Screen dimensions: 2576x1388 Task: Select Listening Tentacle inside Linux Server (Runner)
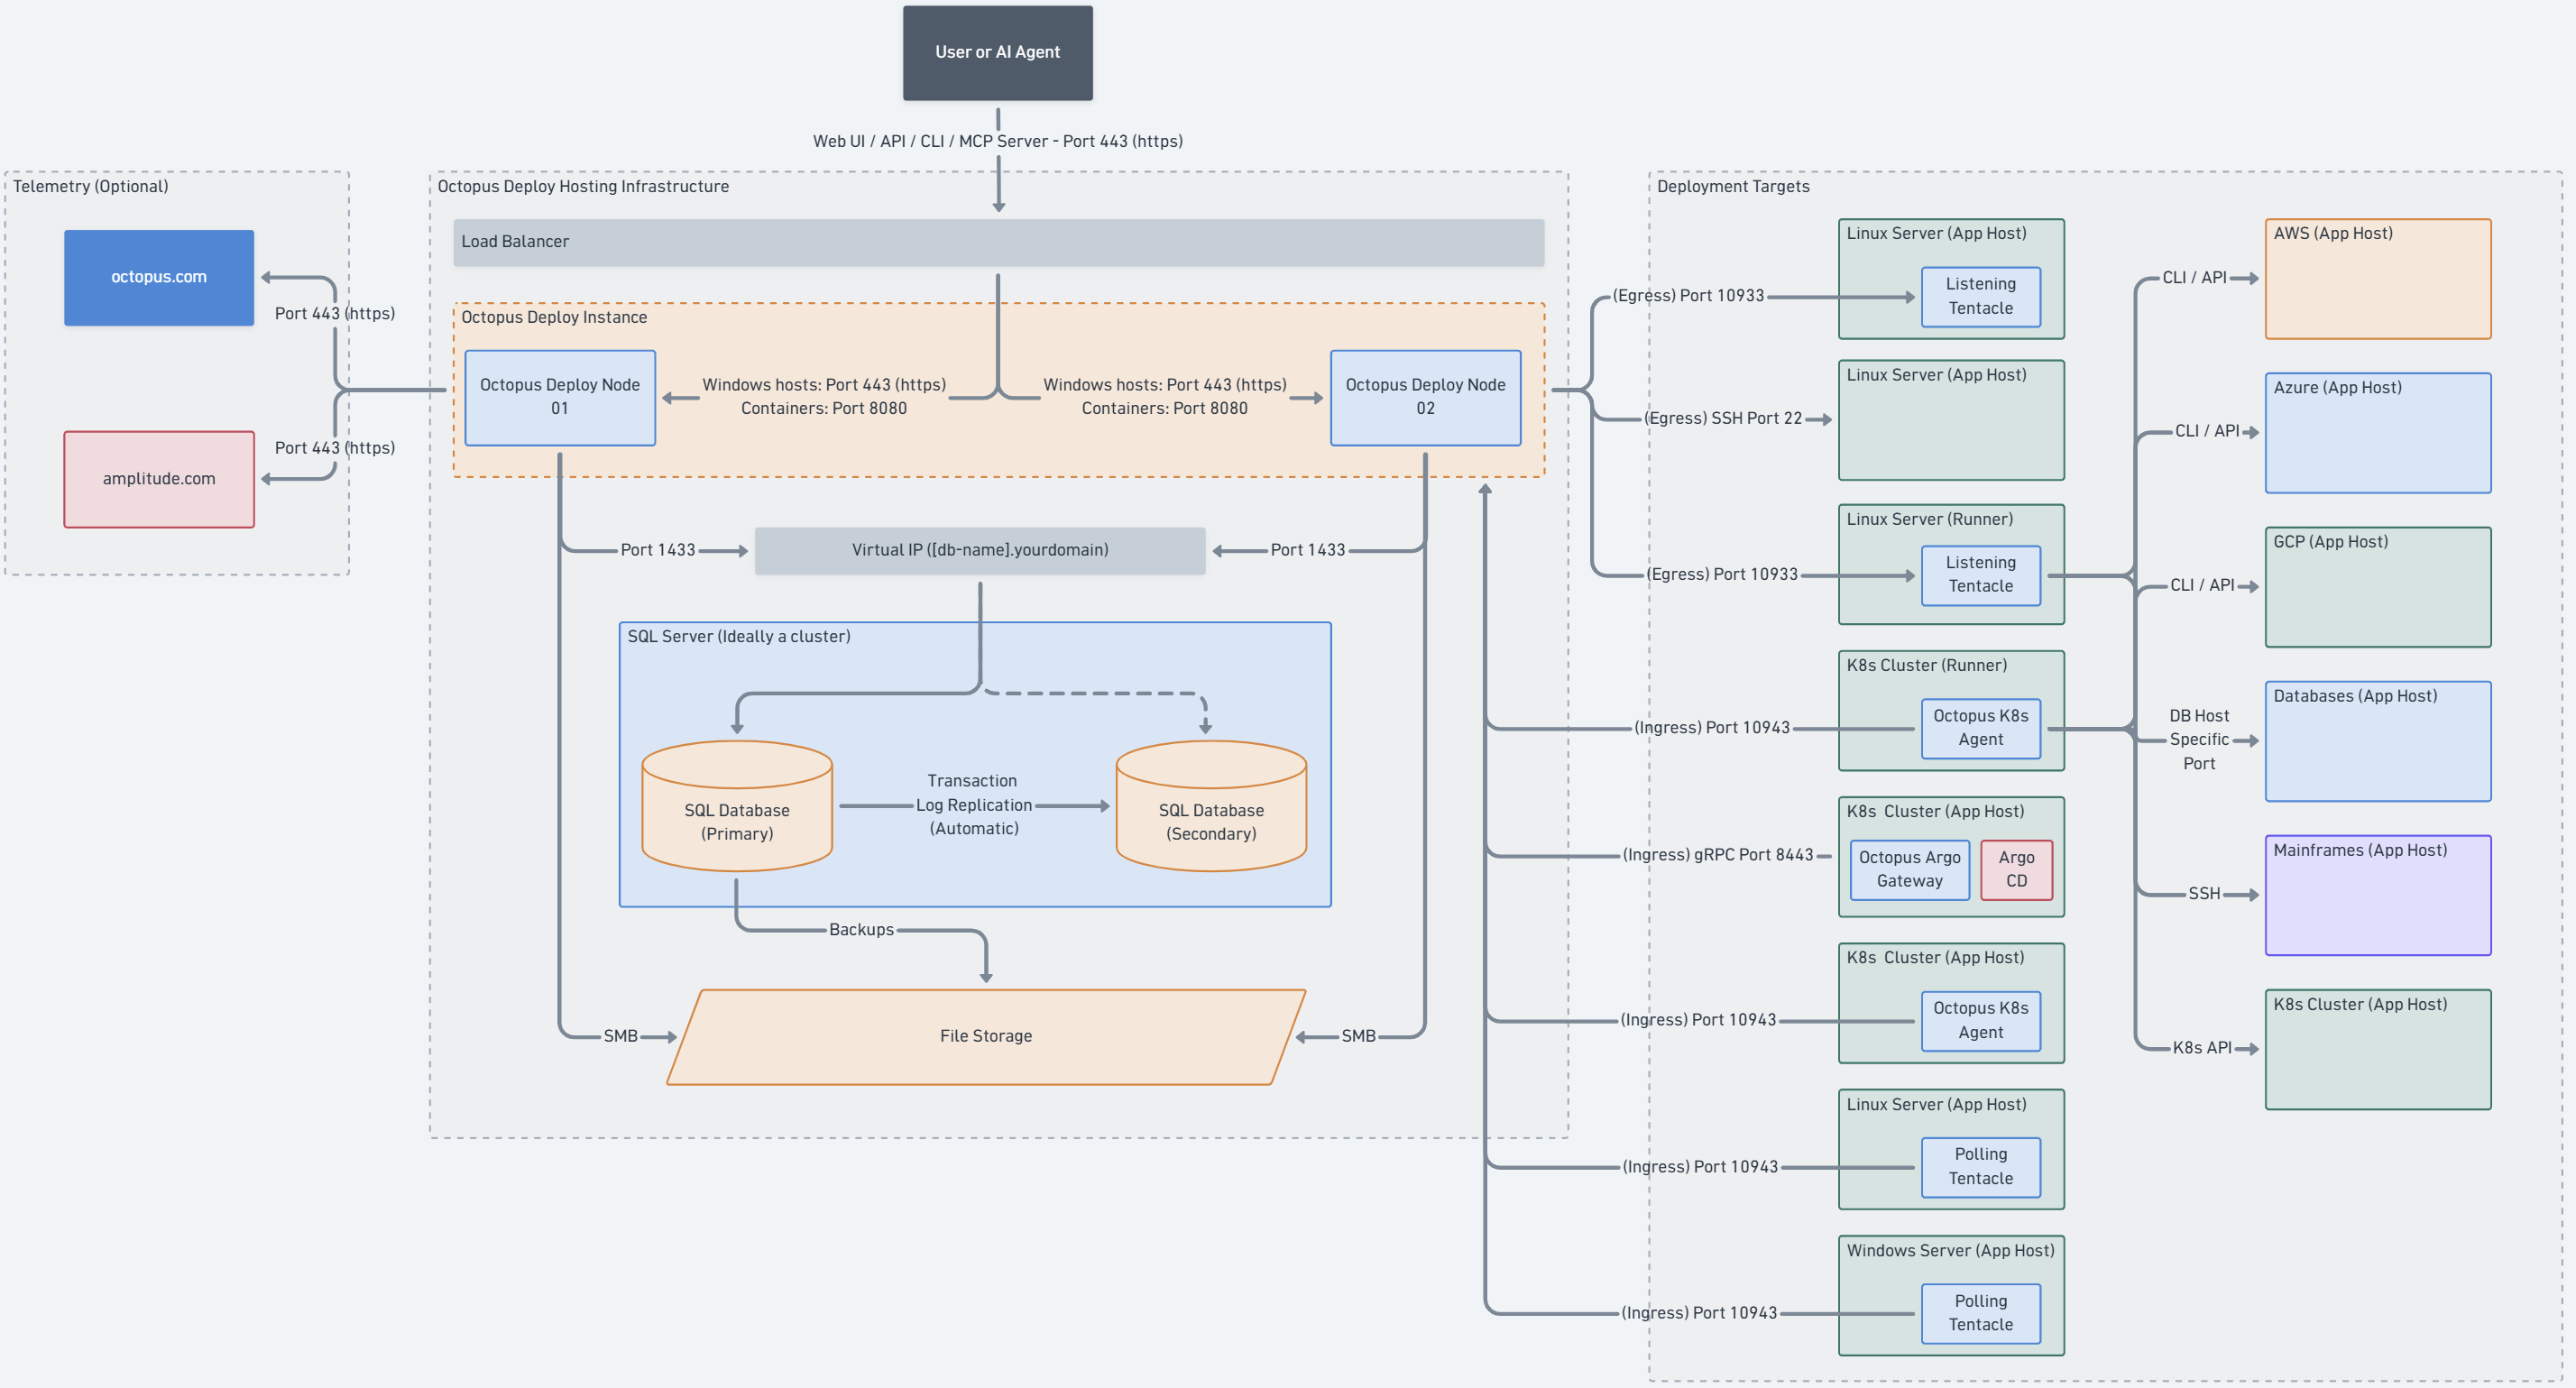(1980, 575)
